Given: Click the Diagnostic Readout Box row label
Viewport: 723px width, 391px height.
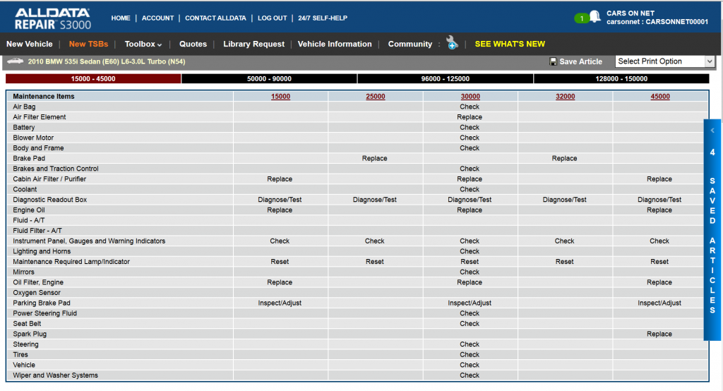Looking at the screenshot, I should point(50,200).
